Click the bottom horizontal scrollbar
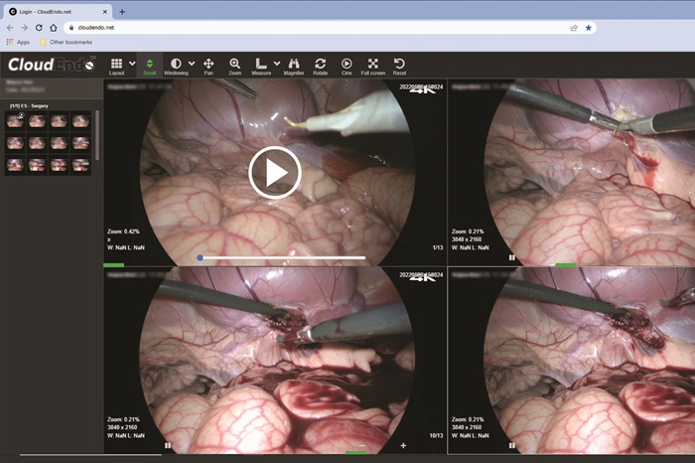This screenshot has height=463, width=695. (90, 455)
